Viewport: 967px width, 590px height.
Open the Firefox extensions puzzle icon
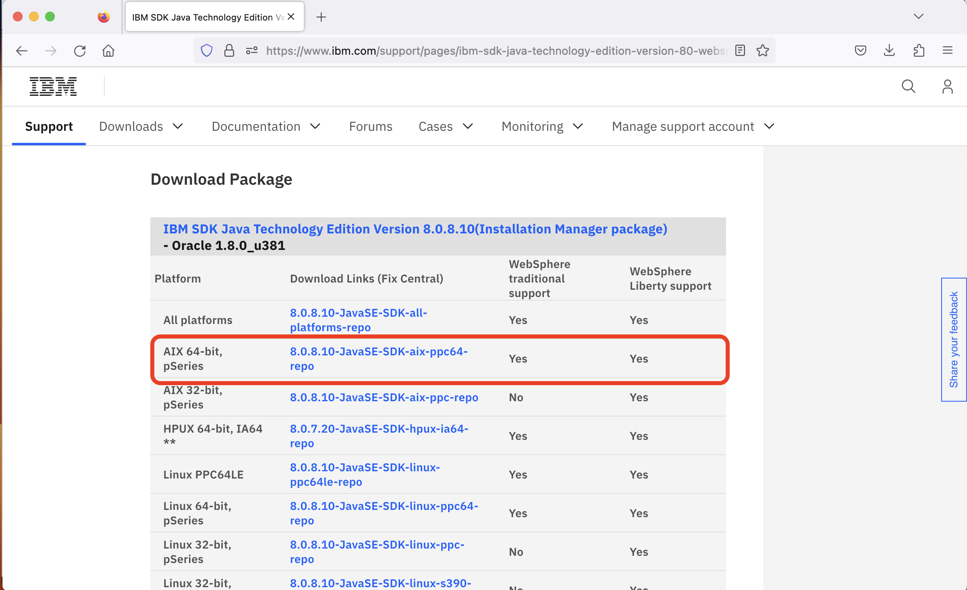[919, 50]
